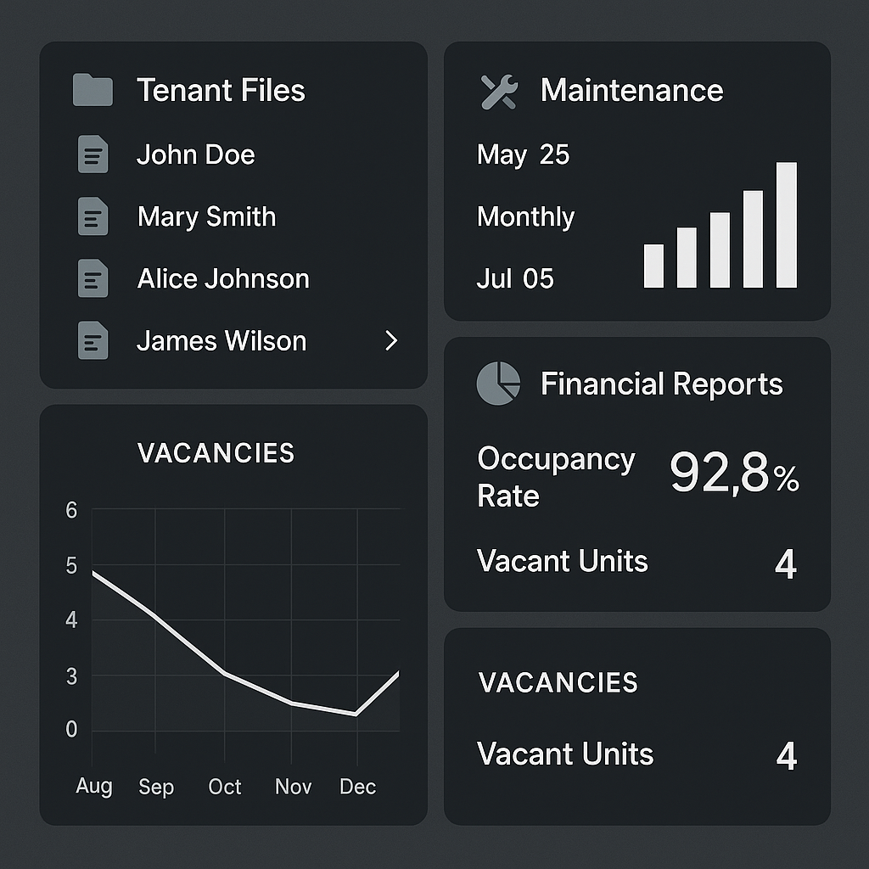Click the 92,8% occupancy rate value
Screen dimensions: 869x869
[734, 475]
